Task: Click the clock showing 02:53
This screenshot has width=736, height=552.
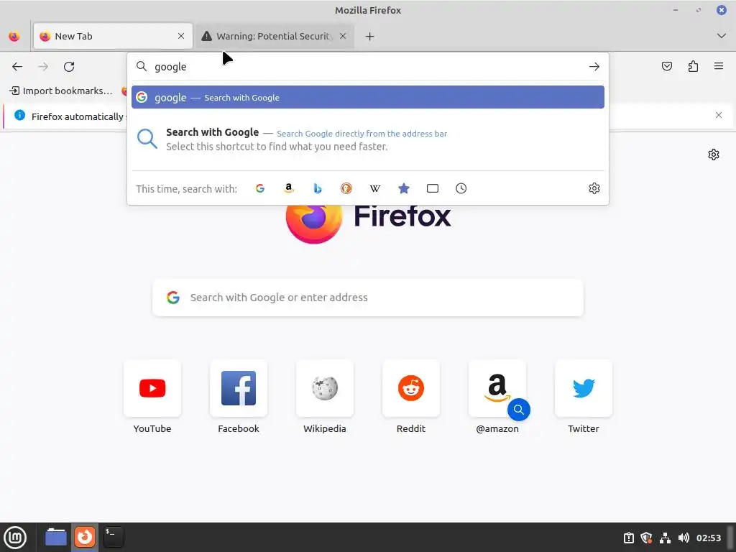Action: coord(708,538)
